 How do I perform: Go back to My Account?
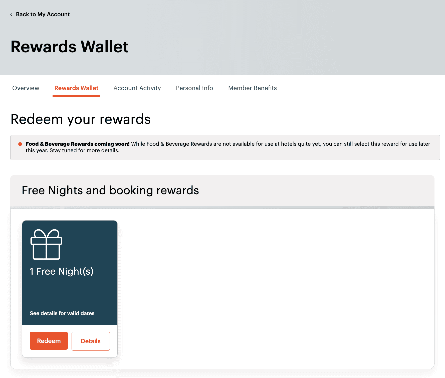(x=43, y=15)
